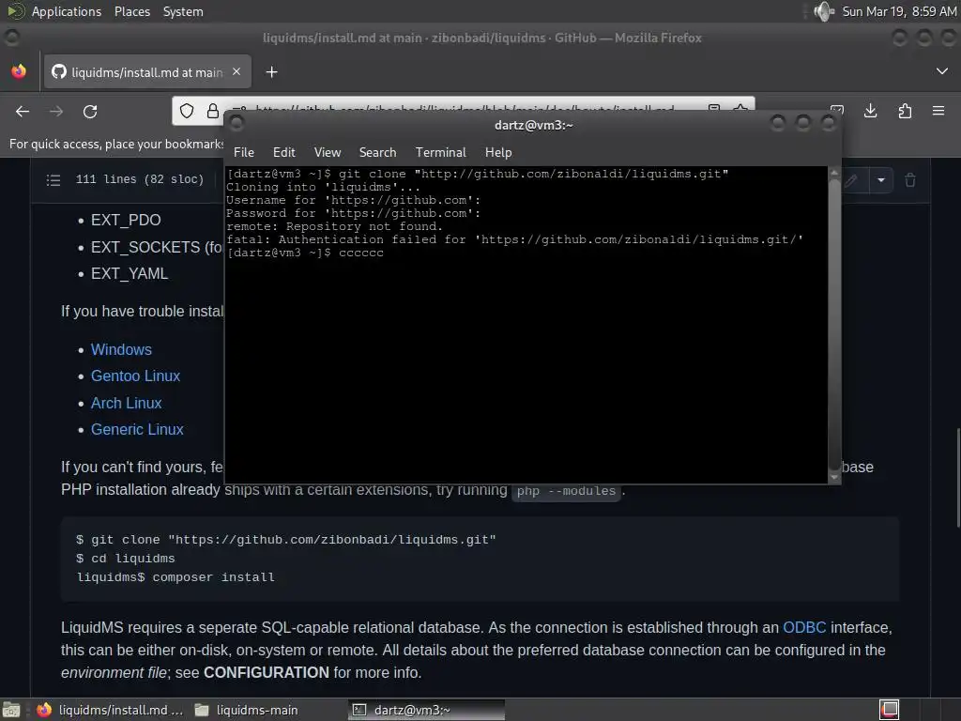961x721 pixels.
Task: Go back with Firefox back arrow
Action: click(x=23, y=112)
